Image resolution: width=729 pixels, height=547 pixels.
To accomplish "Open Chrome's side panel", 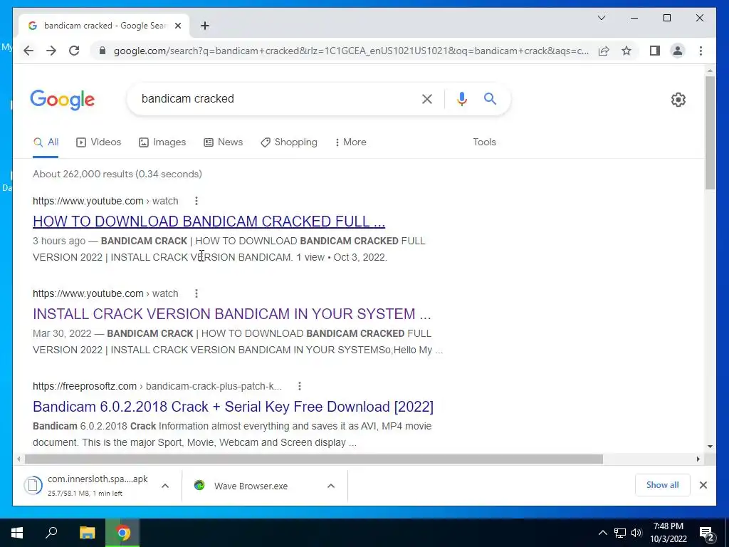I will pyautogui.click(x=655, y=51).
